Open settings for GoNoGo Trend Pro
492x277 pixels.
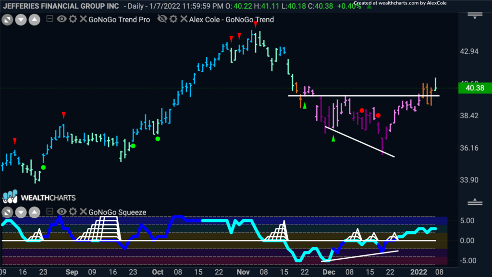73,19
